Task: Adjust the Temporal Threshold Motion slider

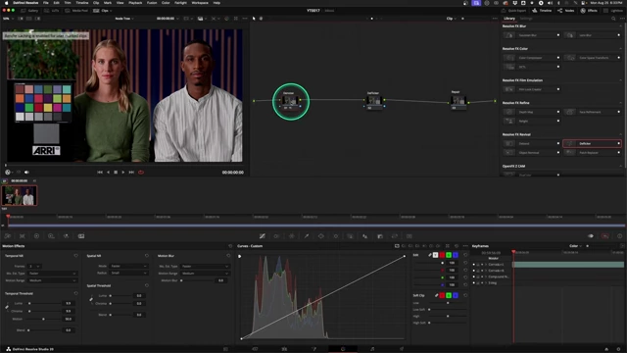Action: pyautogui.click(x=43, y=319)
